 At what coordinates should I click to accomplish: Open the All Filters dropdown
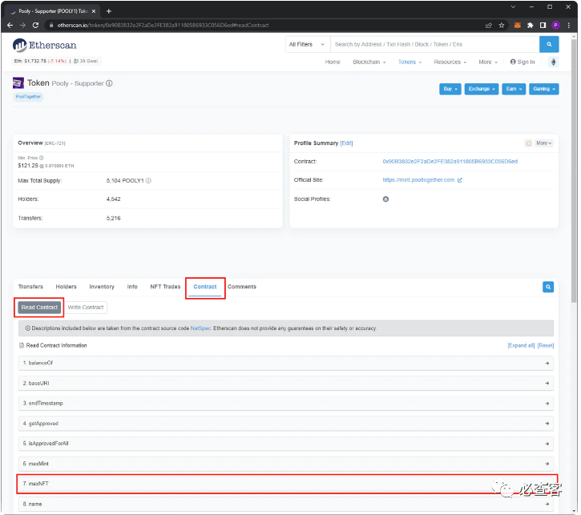308,44
